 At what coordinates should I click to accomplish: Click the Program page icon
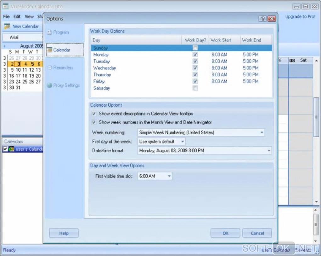click(49, 32)
